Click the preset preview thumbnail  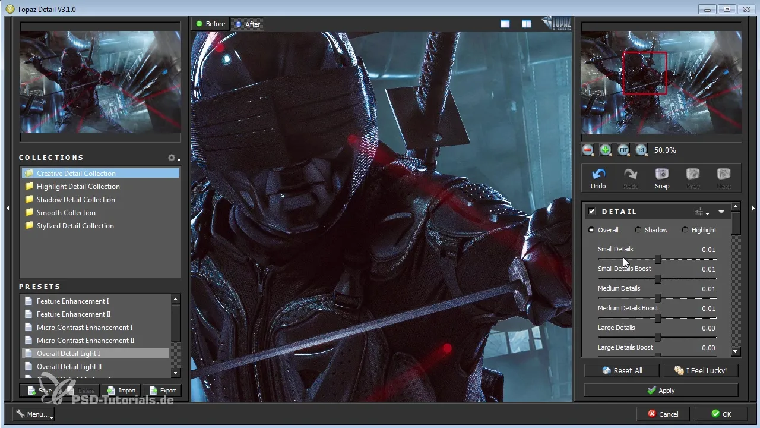[100, 82]
